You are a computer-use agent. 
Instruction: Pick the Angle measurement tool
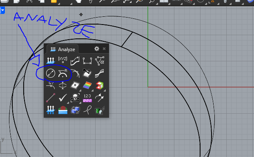pyautogui.click(x=100, y=61)
